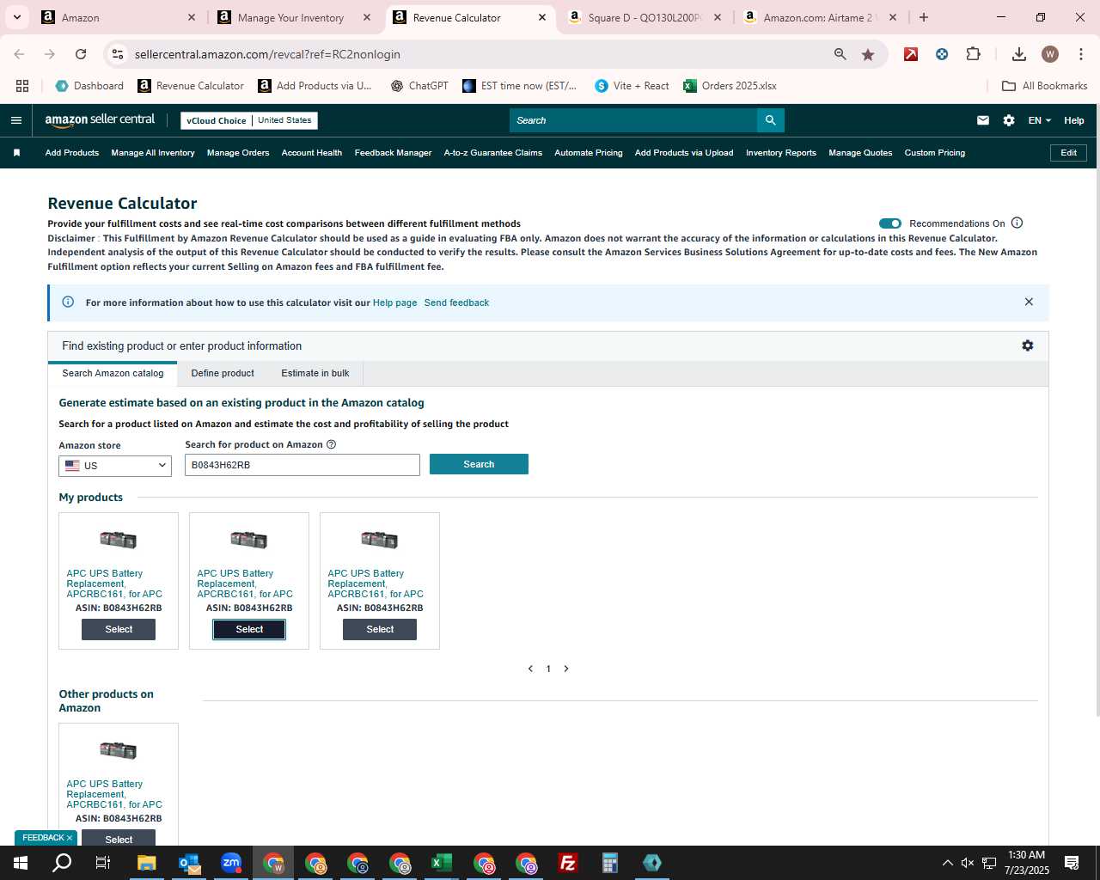Click Amazon Seller Central logo
Image resolution: width=1100 pixels, height=880 pixels.
click(100, 120)
